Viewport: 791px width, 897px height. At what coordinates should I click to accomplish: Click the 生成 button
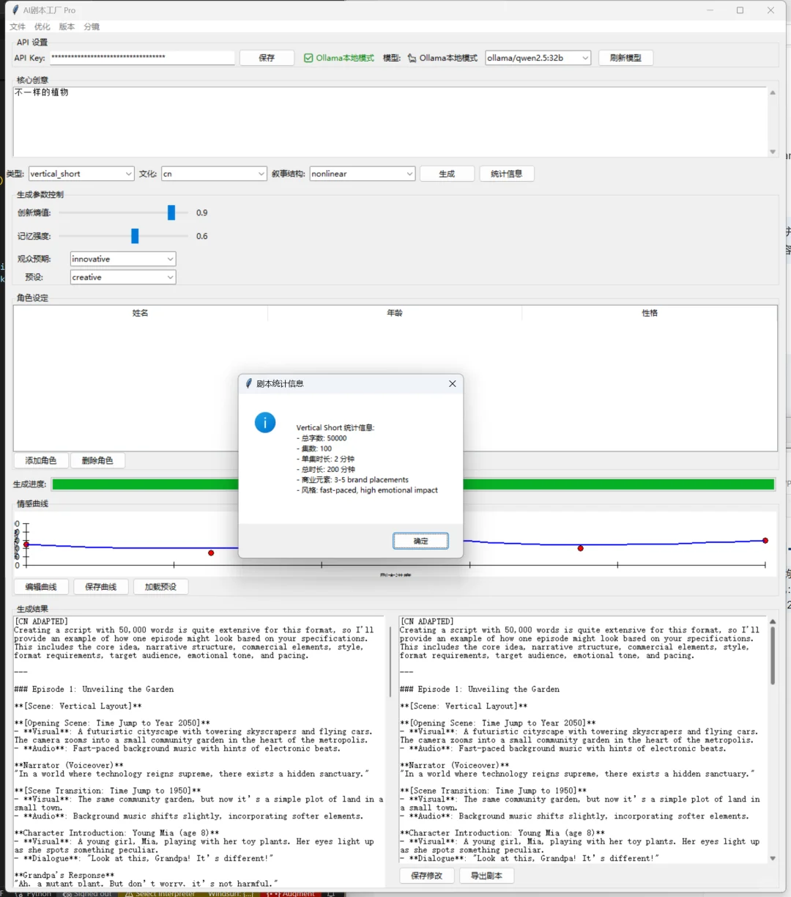tap(447, 174)
